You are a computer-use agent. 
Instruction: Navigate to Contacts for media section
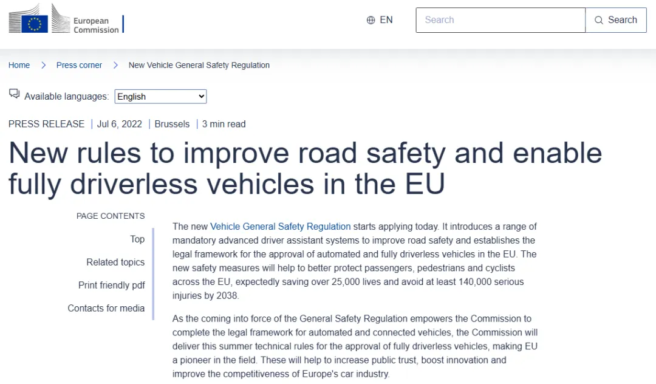coord(106,308)
